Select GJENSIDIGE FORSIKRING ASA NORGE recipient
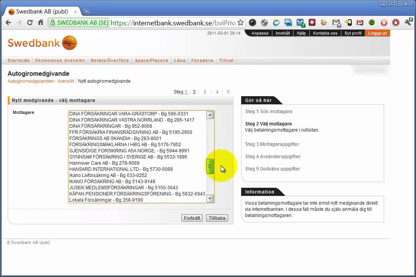This screenshot has width=416, height=277. (137, 150)
